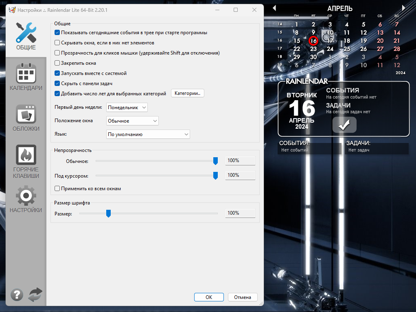Screen dimensions: 416x312
Task: Expand the Первый день недели dropdown
Action: pyautogui.click(x=127, y=108)
